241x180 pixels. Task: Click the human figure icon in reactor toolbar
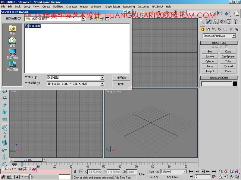point(5,135)
